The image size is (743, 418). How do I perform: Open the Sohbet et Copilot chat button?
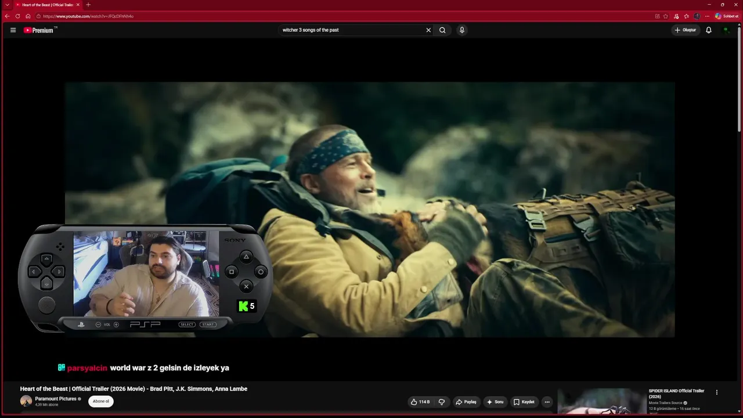coord(727,16)
